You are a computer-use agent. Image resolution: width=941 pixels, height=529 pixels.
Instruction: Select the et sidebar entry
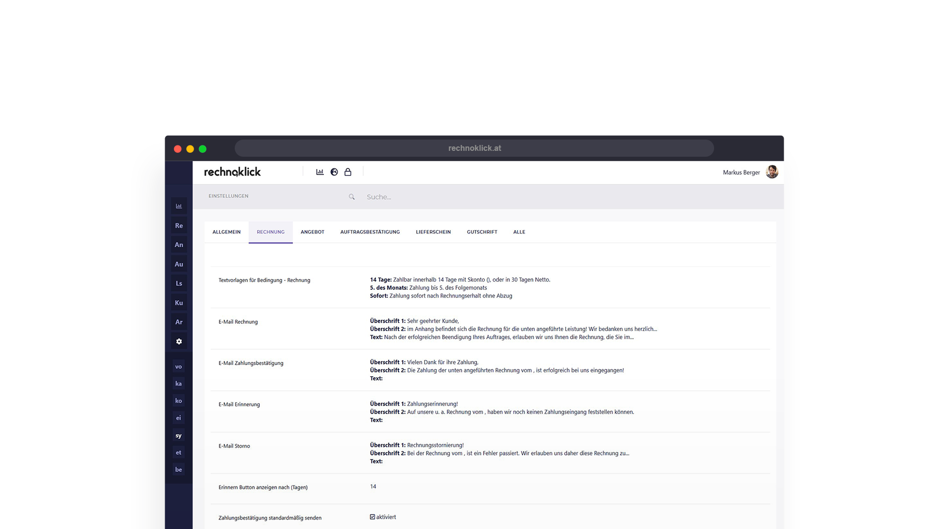pos(178,453)
